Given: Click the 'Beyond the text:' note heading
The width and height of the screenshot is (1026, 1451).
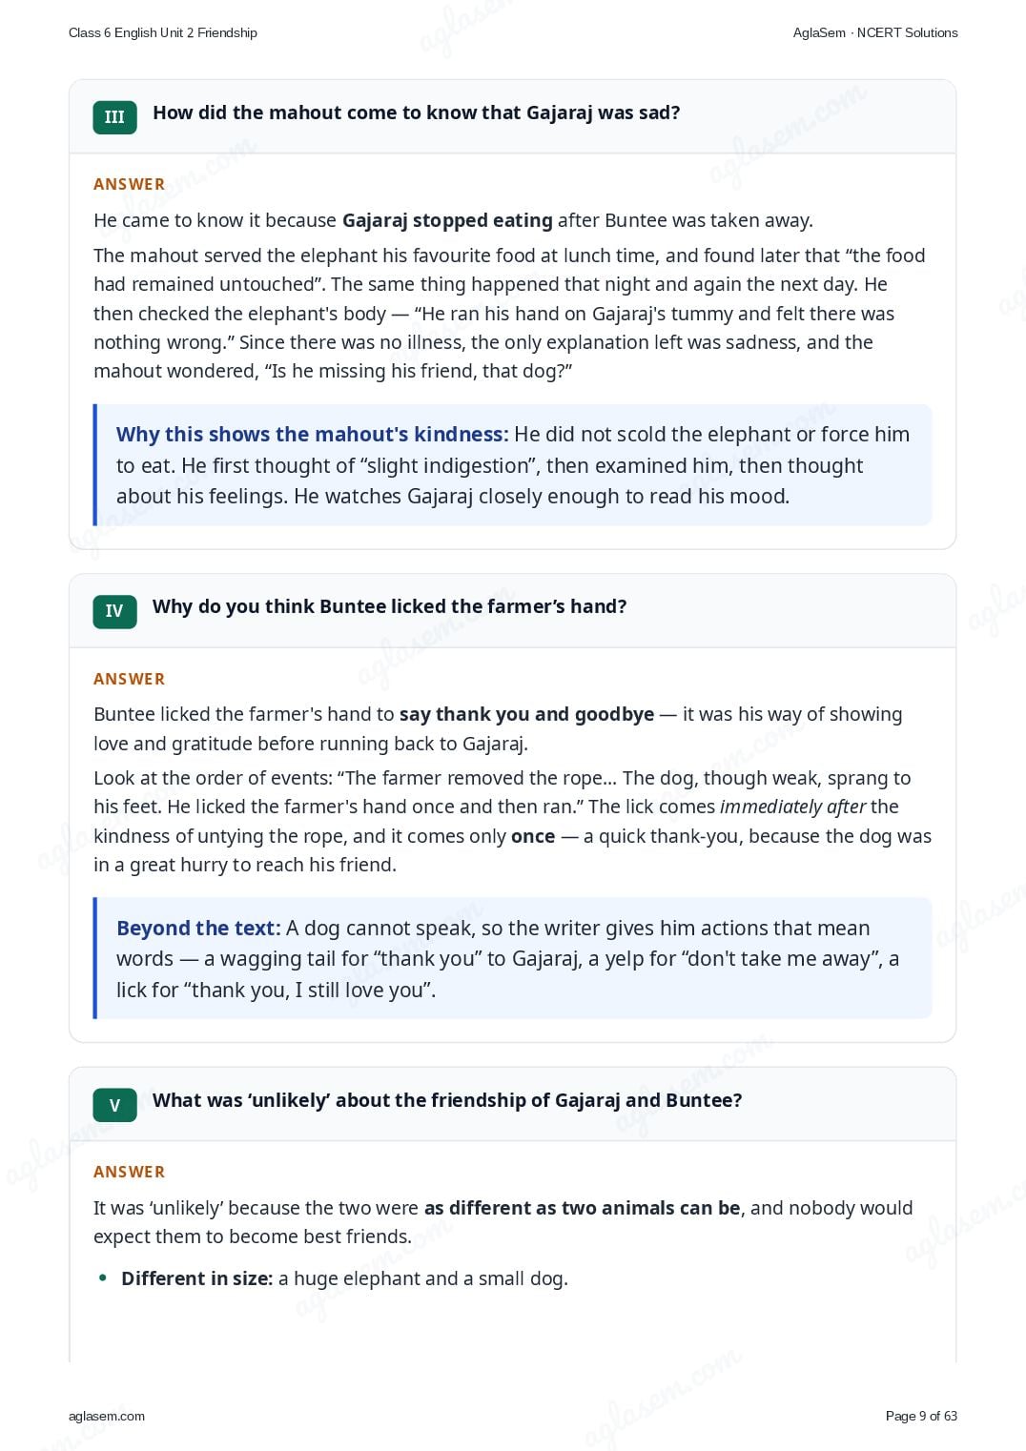Looking at the screenshot, I should point(198,928).
